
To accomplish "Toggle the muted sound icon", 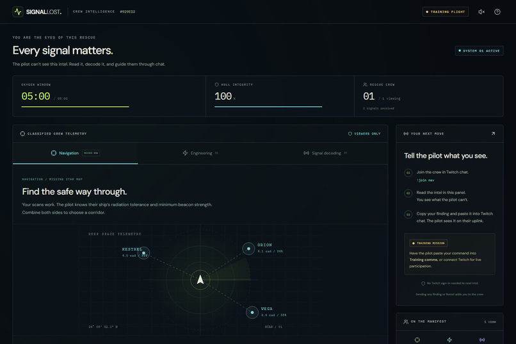I will coord(481,12).
